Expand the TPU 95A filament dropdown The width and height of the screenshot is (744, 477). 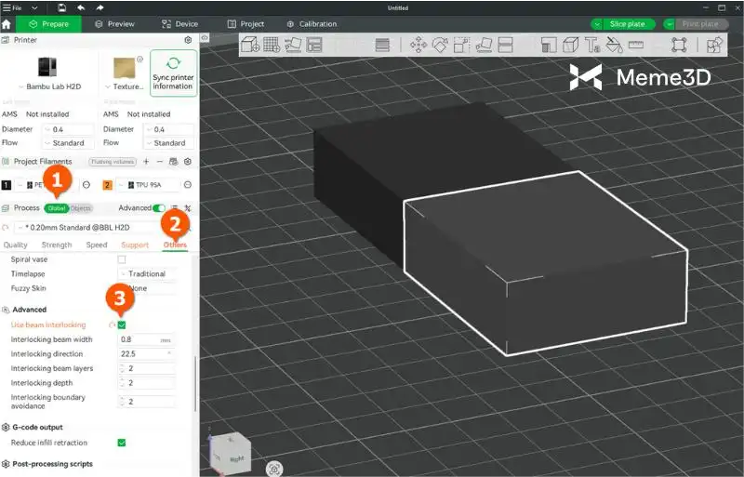point(141,185)
